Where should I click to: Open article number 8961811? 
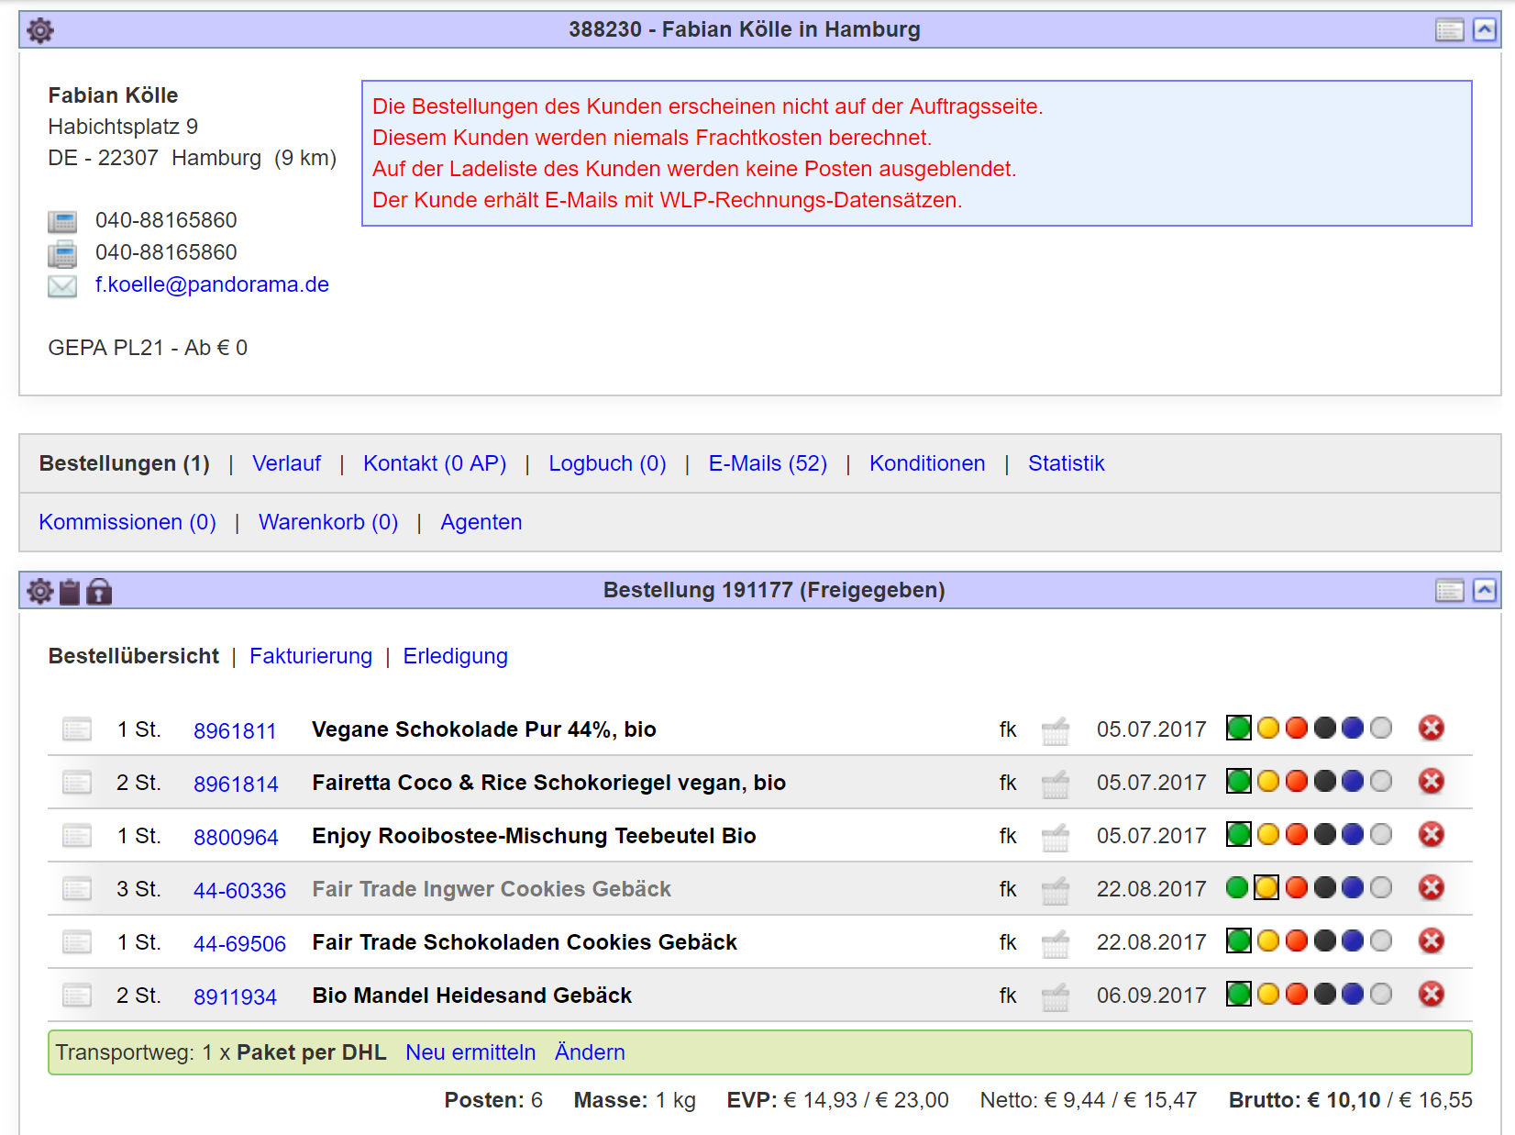tap(235, 730)
